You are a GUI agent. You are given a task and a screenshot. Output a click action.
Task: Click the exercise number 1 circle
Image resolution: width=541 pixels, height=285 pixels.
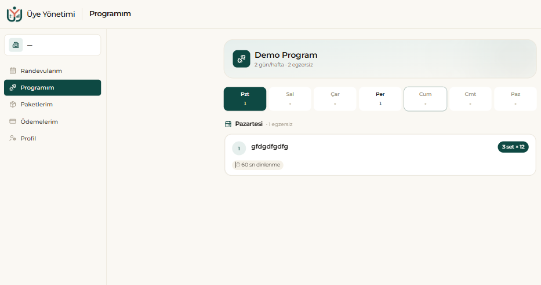click(x=239, y=149)
